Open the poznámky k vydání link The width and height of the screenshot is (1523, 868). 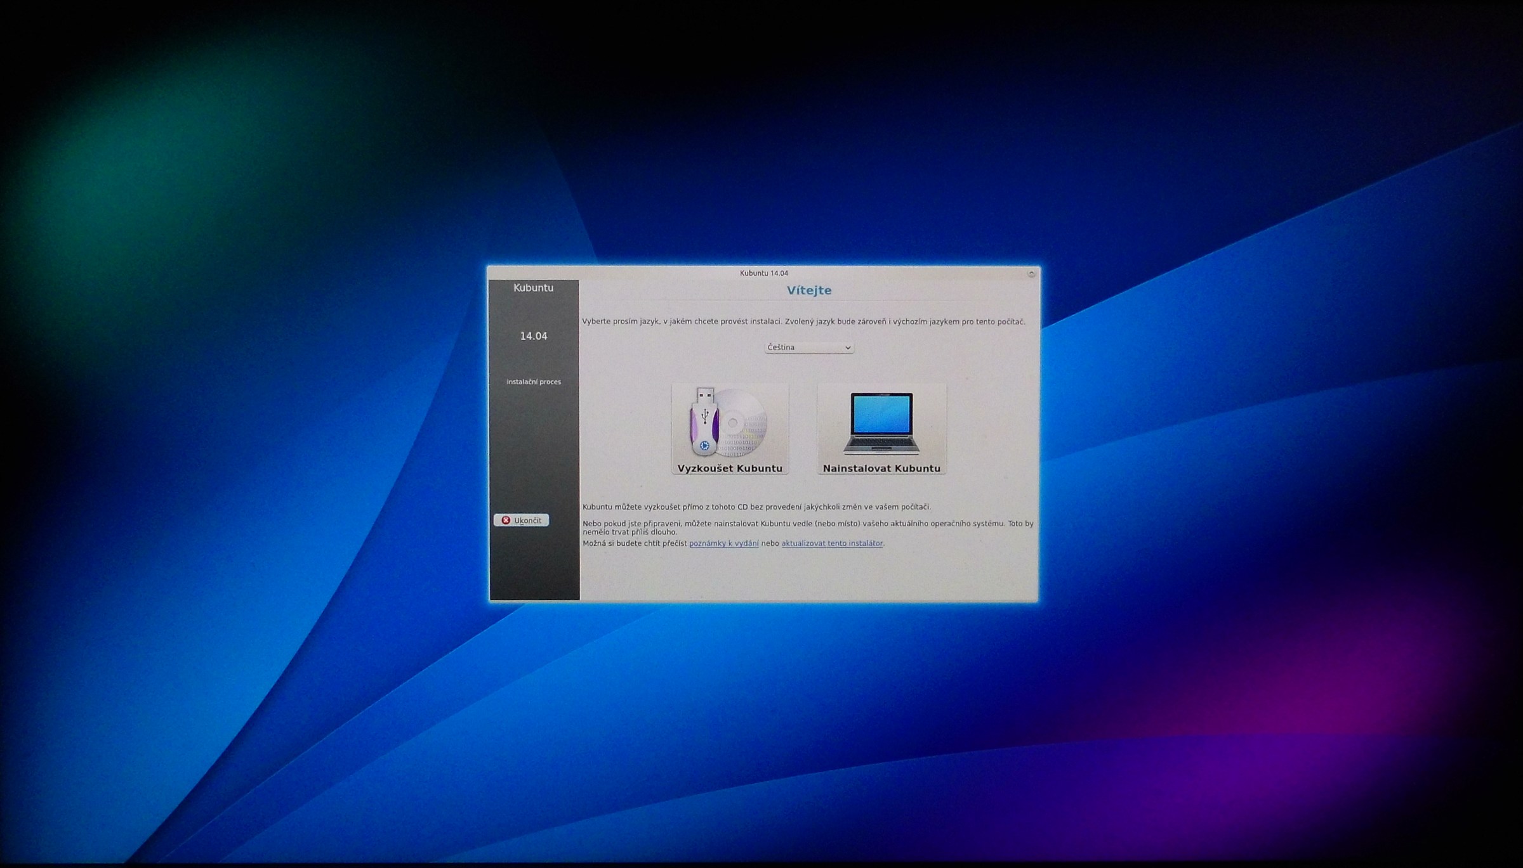coord(723,543)
